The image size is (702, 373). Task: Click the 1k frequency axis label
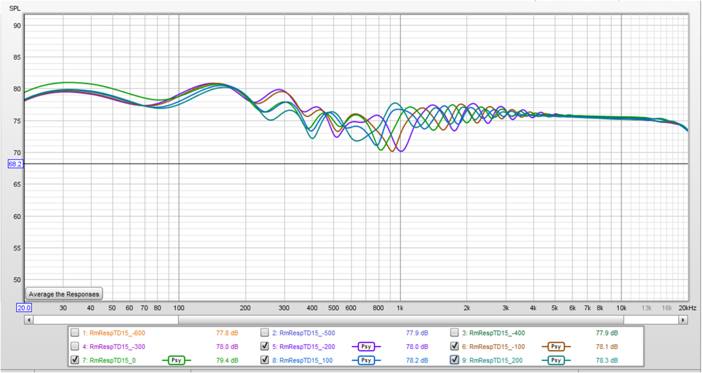pyautogui.click(x=400, y=308)
